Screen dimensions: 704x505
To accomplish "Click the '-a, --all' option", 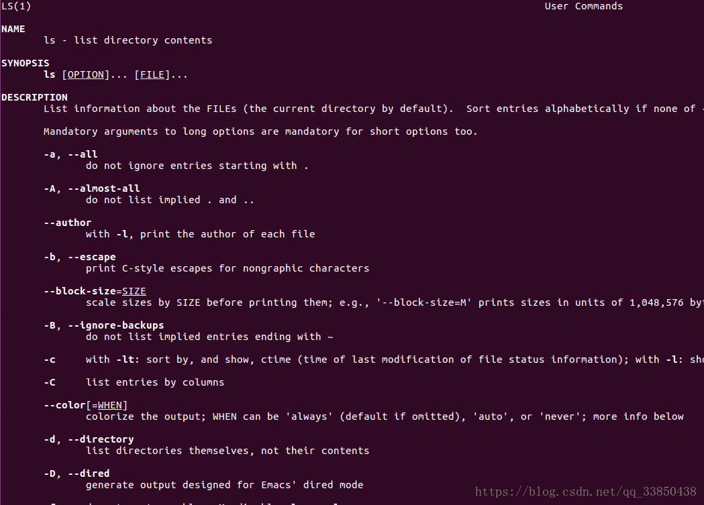I will coord(70,154).
